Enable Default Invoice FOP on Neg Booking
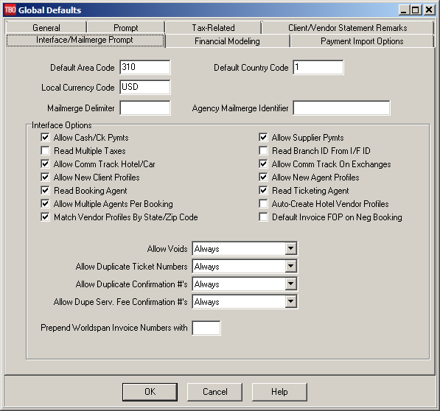The width and height of the screenshot is (440, 411). click(263, 217)
